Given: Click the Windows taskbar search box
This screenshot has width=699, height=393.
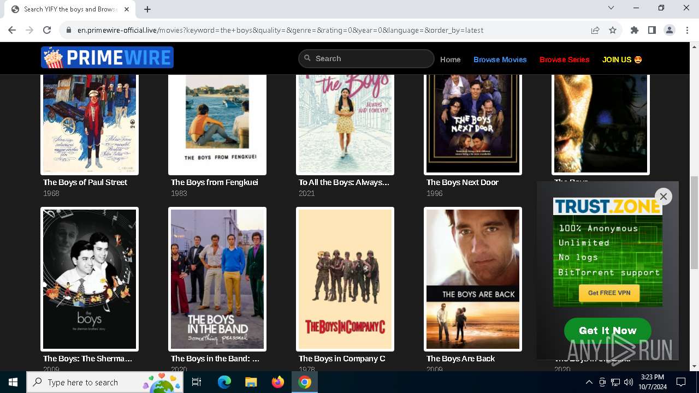Looking at the screenshot, I should (x=106, y=382).
